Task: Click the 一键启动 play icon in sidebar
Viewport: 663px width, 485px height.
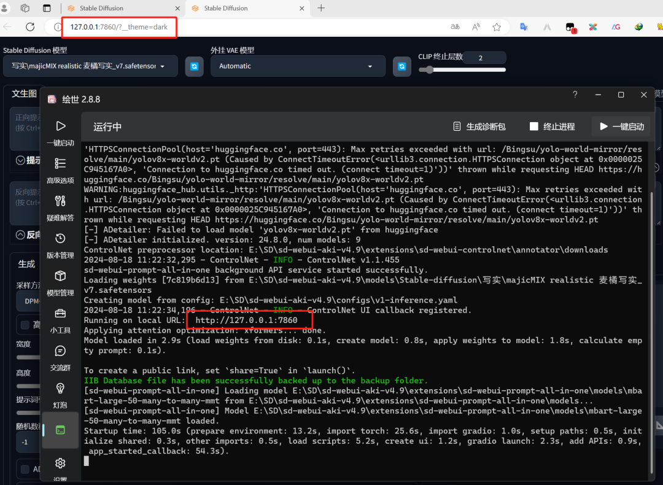Action: point(60,133)
